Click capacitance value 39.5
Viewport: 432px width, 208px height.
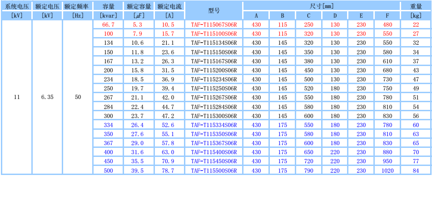pos(139,170)
